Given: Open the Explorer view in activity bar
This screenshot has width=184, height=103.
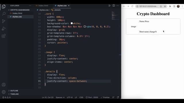Looking at the screenshot, I should 4,6.
